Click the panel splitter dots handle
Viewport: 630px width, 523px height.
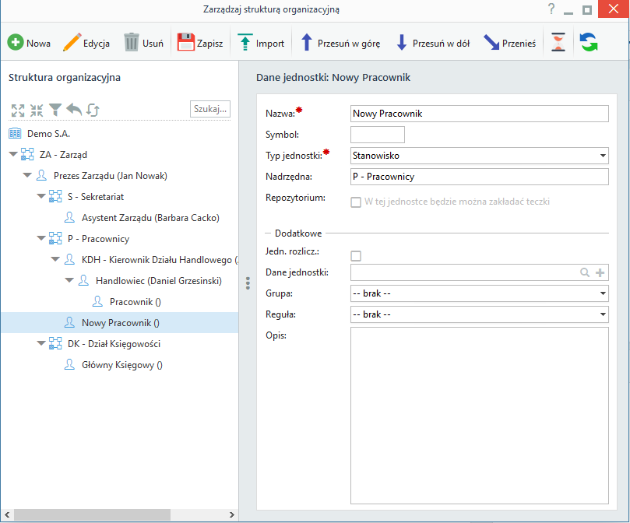click(248, 283)
